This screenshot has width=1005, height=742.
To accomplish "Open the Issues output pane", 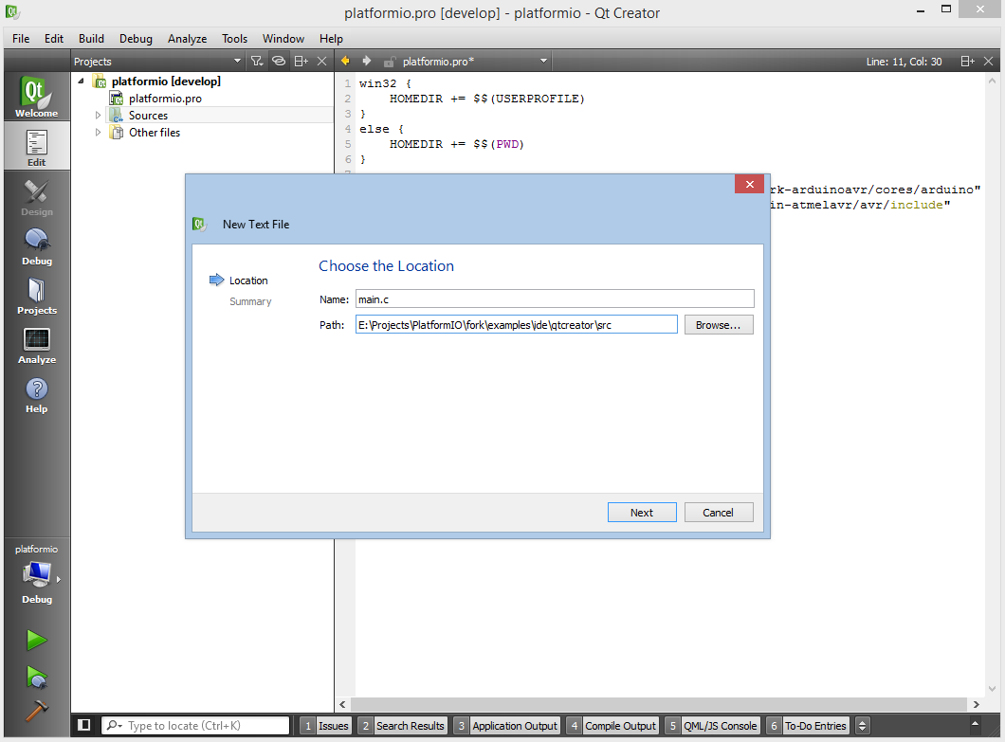I will coord(326,725).
